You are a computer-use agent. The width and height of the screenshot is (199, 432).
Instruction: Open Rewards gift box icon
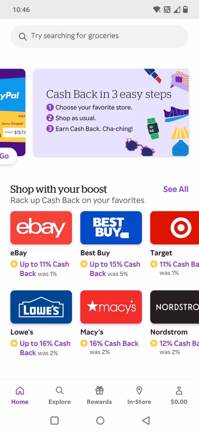(99, 390)
